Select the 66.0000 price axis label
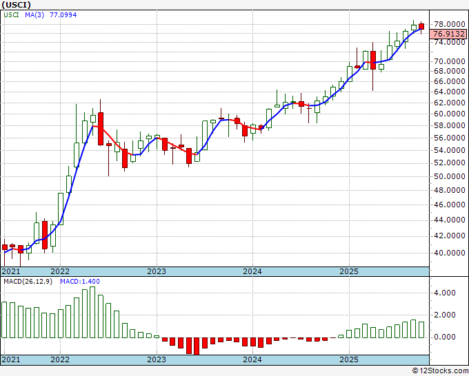 click(x=450, y=81)
